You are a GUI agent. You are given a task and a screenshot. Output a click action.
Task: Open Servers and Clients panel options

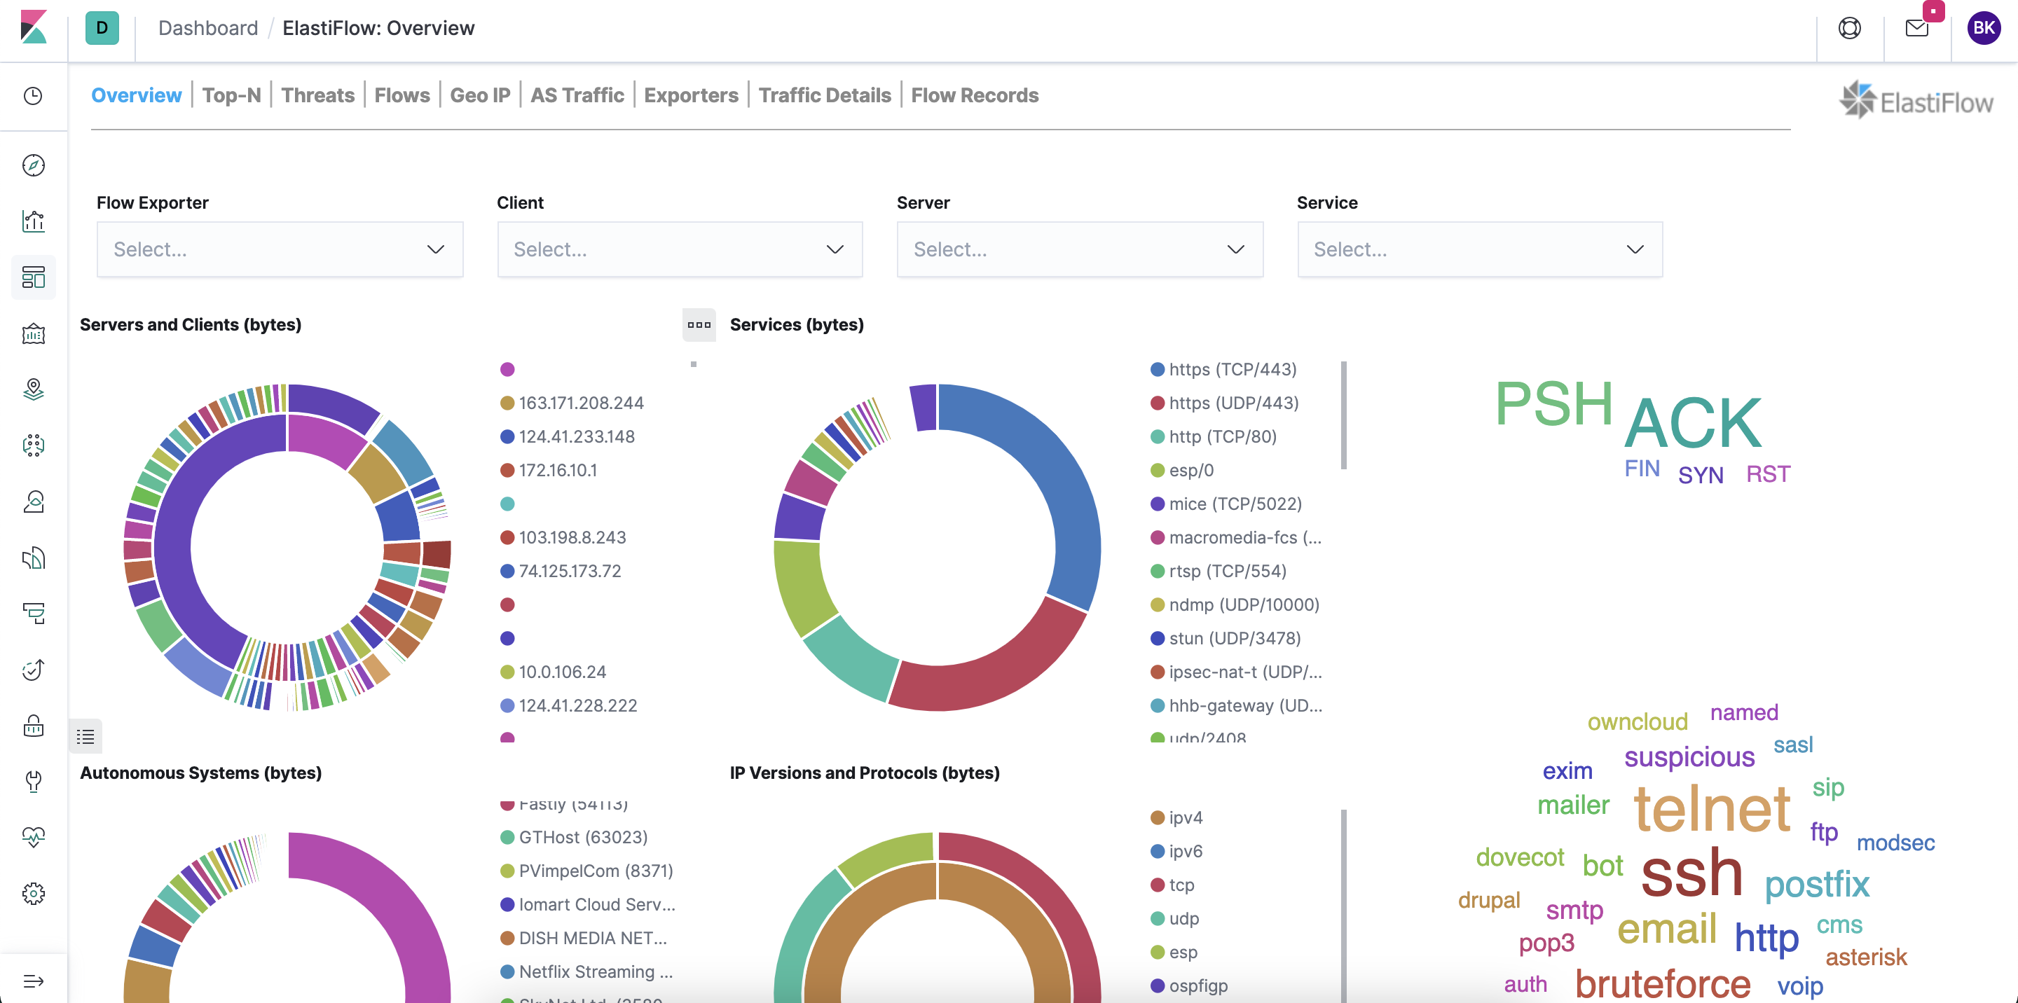[699, 325]
